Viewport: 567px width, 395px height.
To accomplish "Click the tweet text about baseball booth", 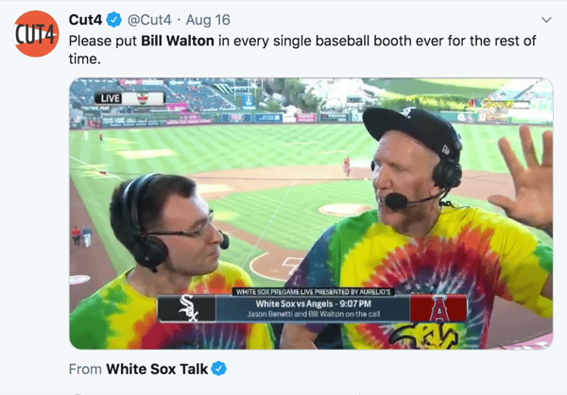I will pyautogui.click(x=302, y=49).
